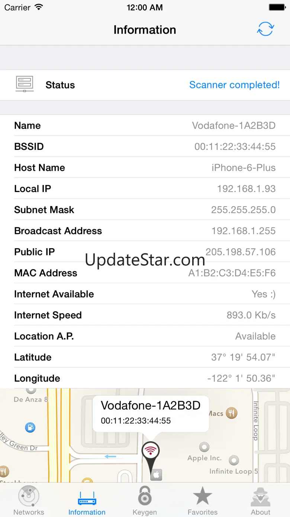
Task: Open the Networks radar tab
Action: [29, 501]
